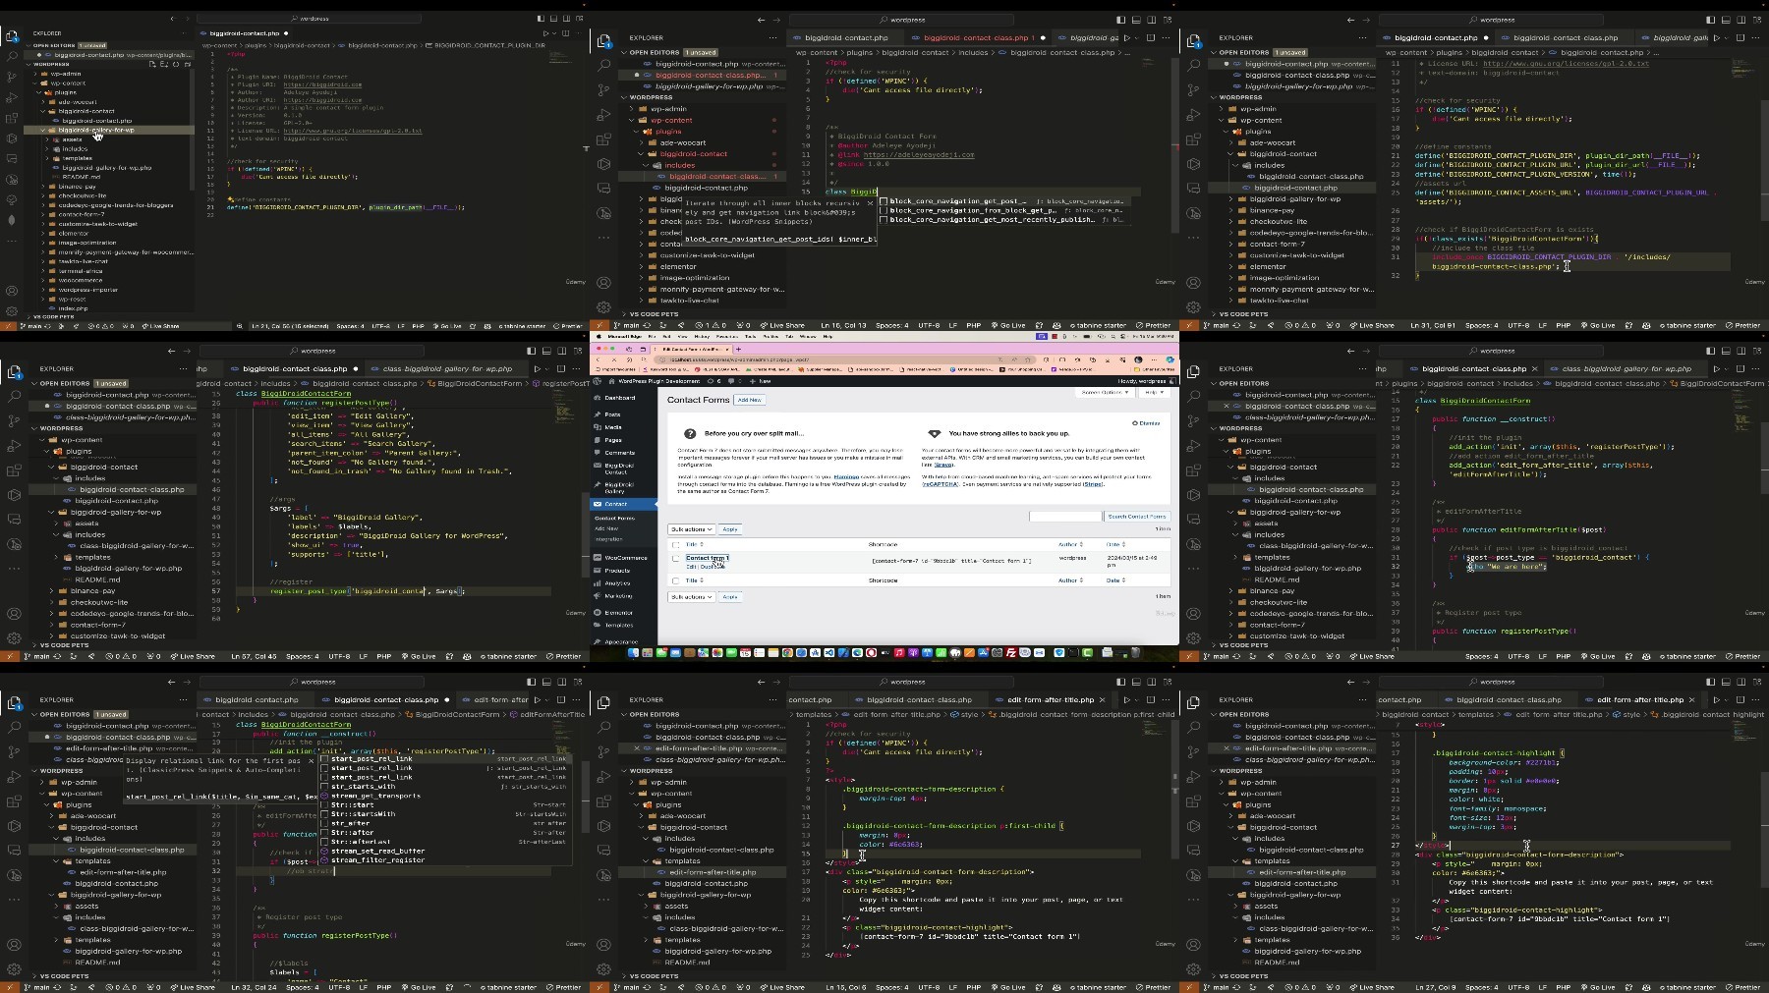Screen dimensions: 1769x993
Task: Open Bulk actions dropdown above the table
Action: 691,529
